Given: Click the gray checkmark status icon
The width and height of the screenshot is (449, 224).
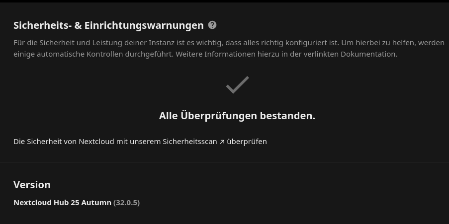Looking at the screenshot, I should 237,84.
